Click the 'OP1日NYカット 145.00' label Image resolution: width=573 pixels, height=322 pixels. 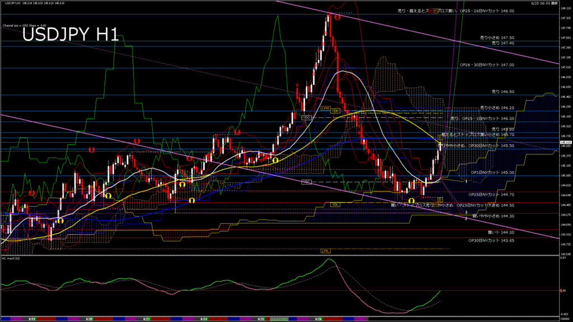point(492,173)
